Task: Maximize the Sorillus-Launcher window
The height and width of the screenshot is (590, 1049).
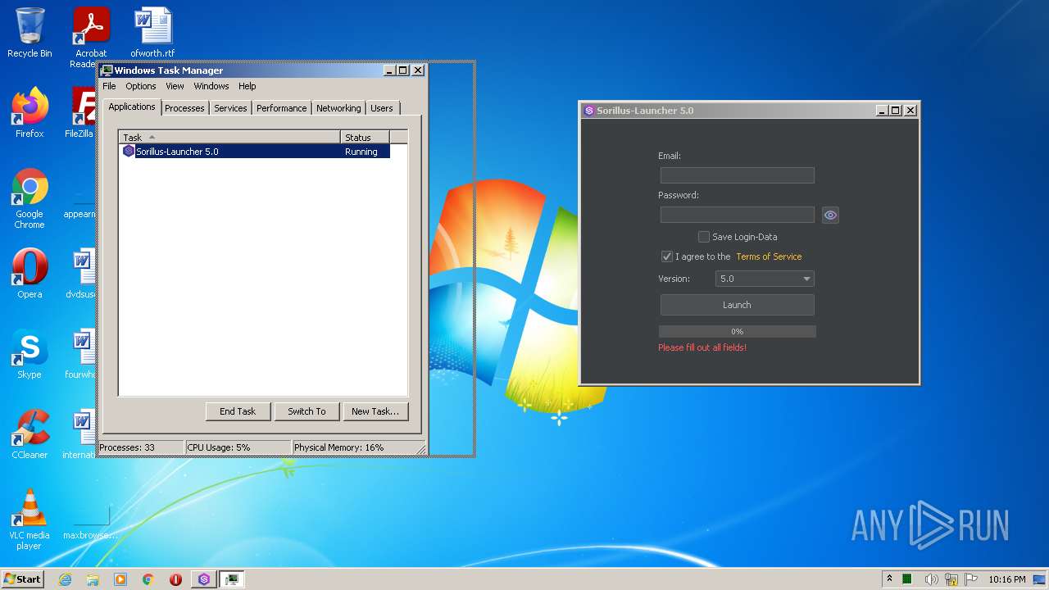Action: (x=896, y=111)
